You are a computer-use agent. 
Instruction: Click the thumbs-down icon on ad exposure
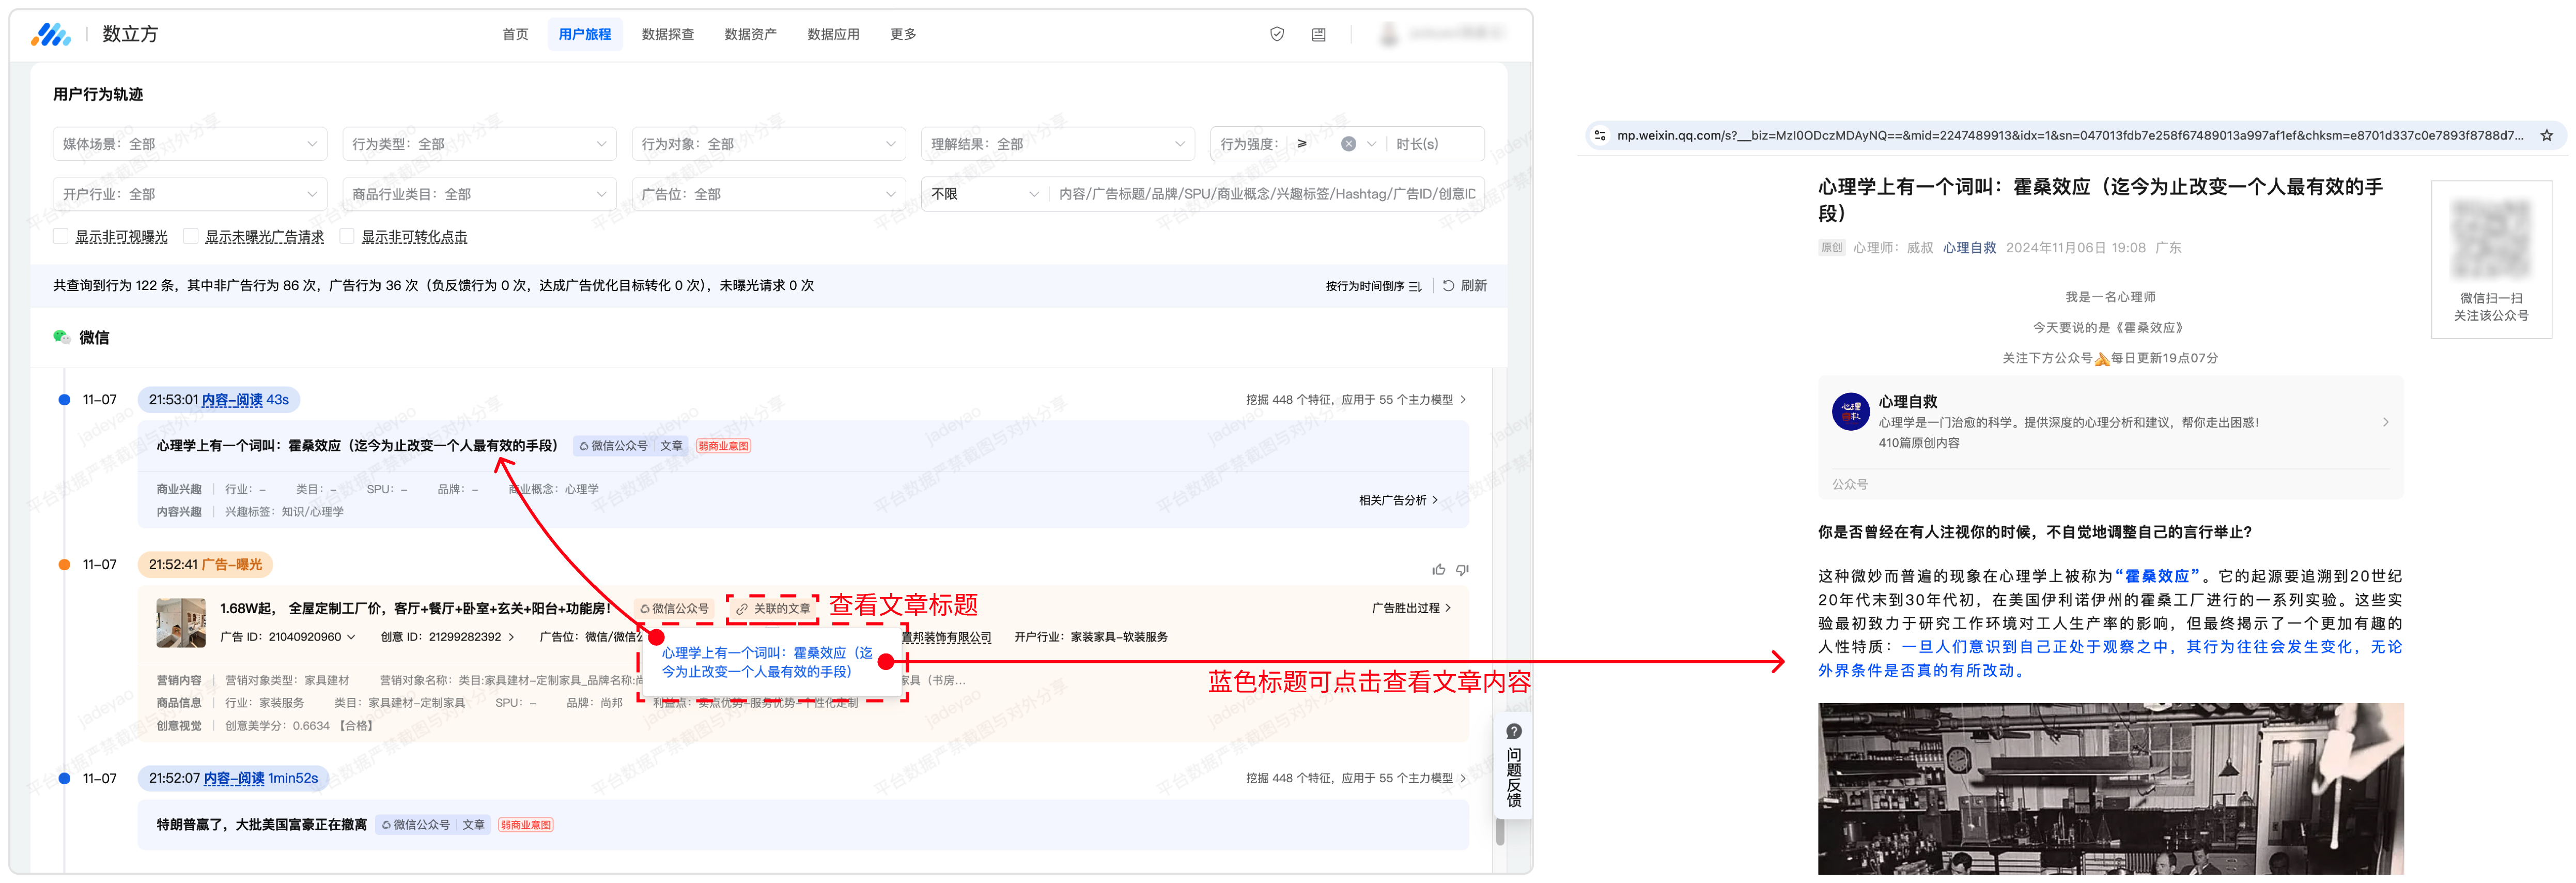[x=1462, y=570]
